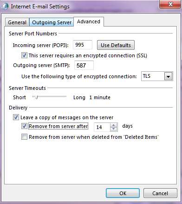
Task: Switch to the Outgoing Server tab
Action: [x=52, y=22]
